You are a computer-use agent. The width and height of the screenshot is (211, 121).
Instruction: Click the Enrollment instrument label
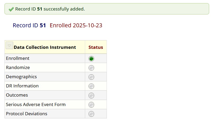click(18, 58)
